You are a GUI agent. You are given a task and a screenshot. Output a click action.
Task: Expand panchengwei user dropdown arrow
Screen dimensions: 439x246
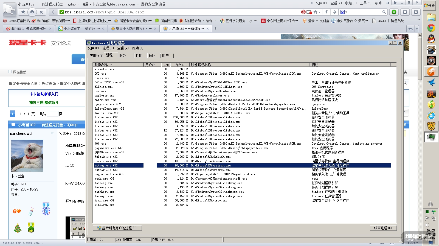52,133
